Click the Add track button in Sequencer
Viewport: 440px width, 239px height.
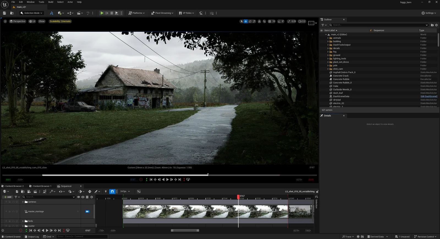pyautogui.click(x=8, y=197)
